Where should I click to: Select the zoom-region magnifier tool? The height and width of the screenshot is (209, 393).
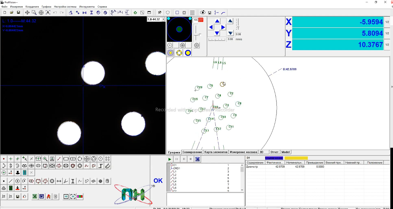pyautogui.click(x=34, y=12)
